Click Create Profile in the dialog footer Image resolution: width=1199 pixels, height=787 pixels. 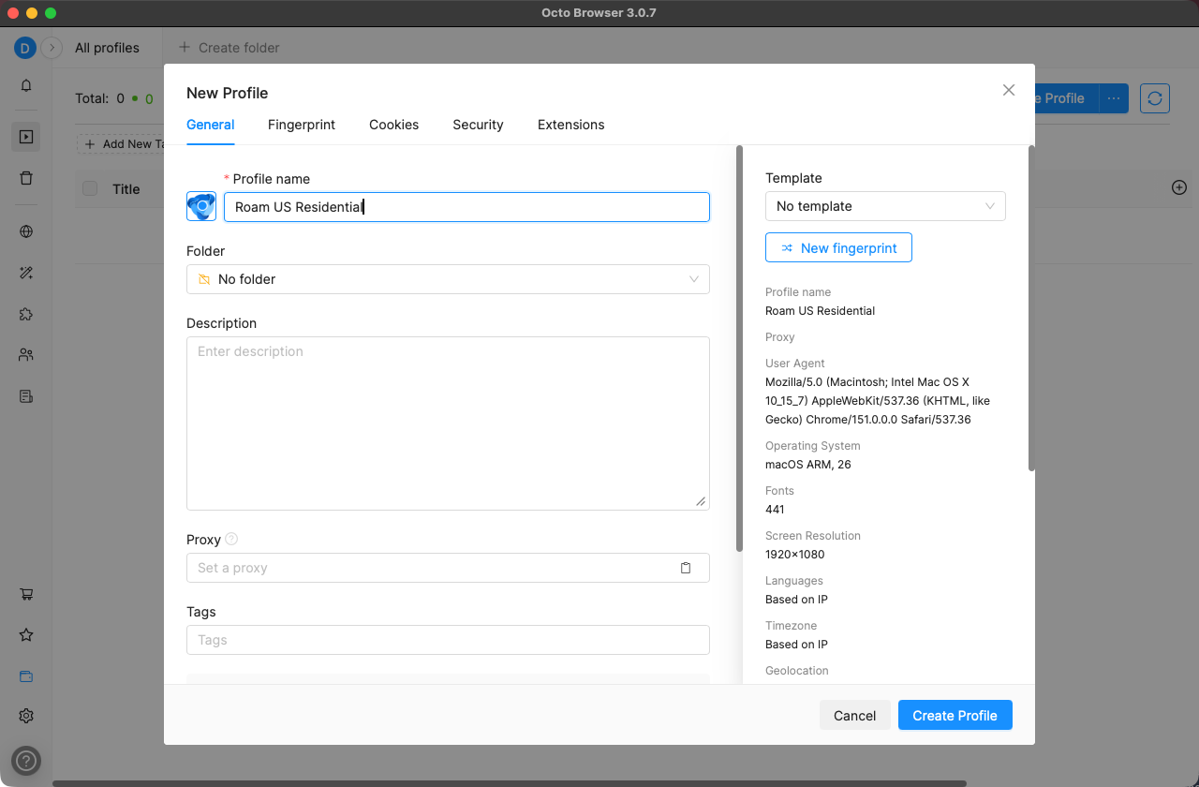click(955, 716)
